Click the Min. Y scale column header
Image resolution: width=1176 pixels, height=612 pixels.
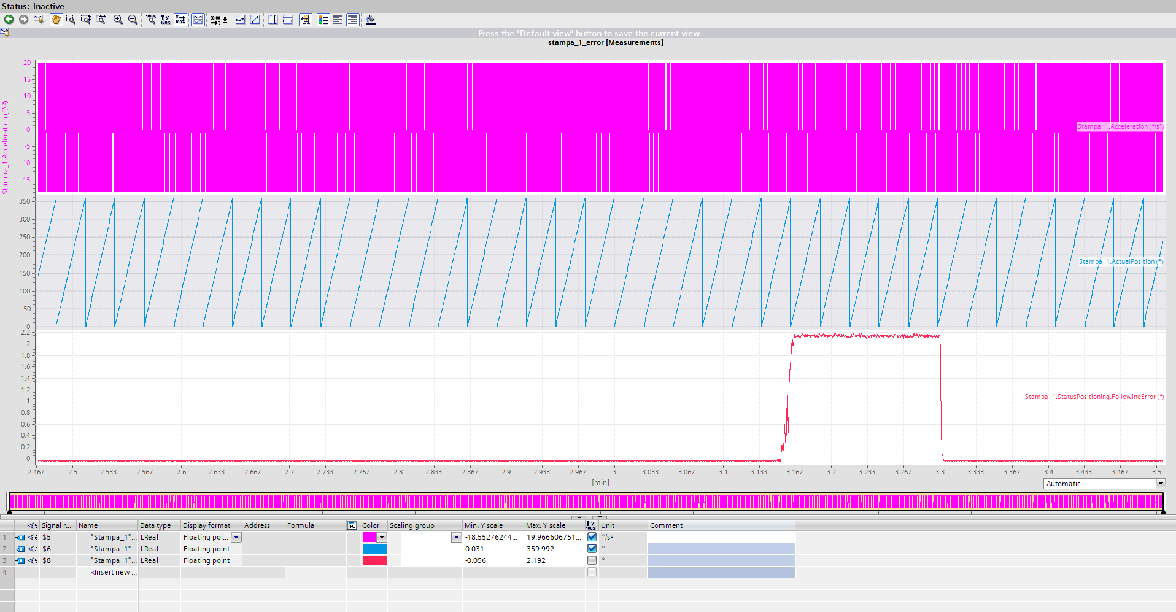[x=484, y=525]
